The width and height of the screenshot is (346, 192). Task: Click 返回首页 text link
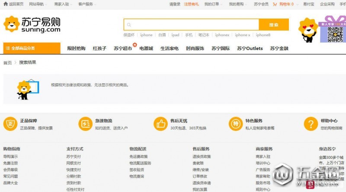click(x=16, y=4)
